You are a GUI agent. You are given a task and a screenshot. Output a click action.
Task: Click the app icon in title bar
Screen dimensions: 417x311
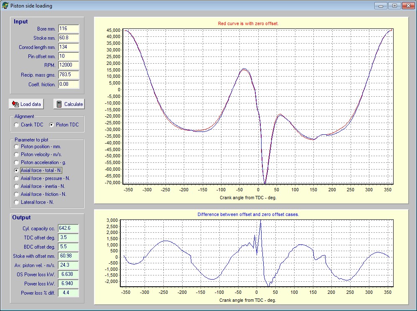(x=5, y=5)
